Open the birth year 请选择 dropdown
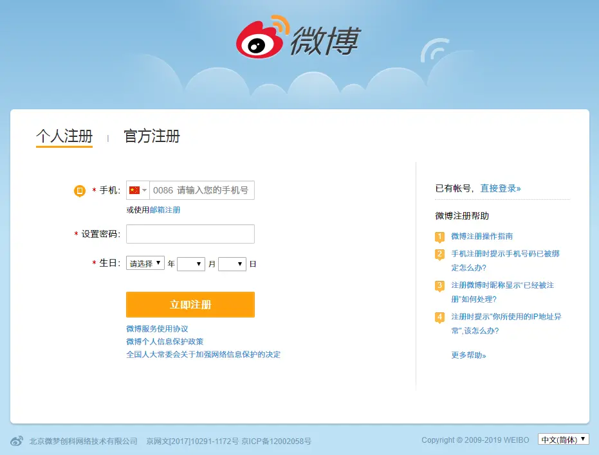Image resolution: width=599 pixels, height=455 pixels. pos(145,263)
